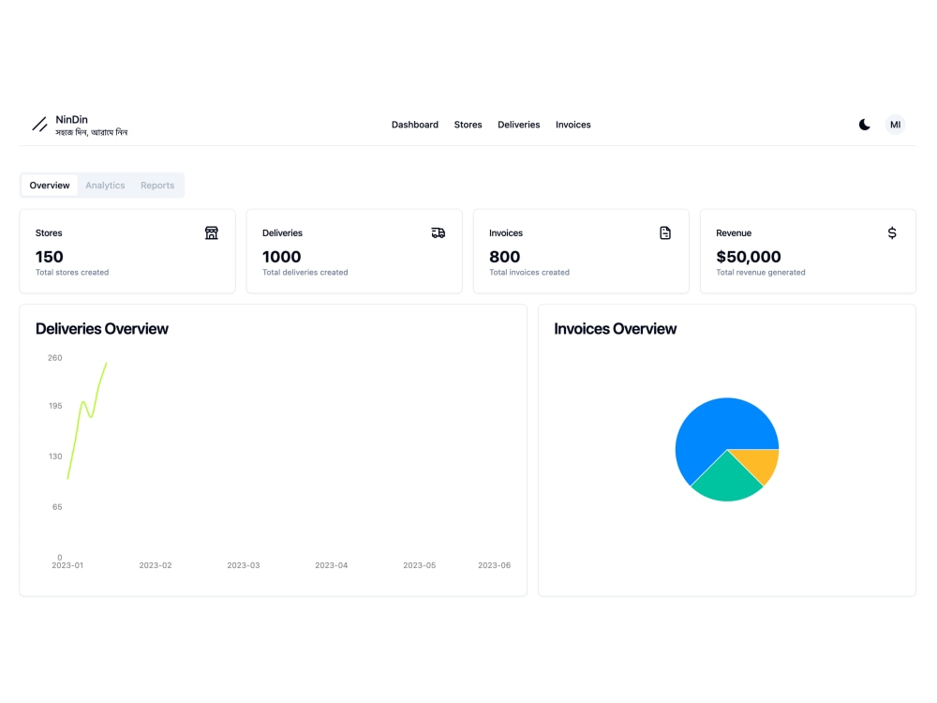Viewport: 937px width, 703px height.
Task: Click the 2023-05 axis label
Action: [420, 565]
